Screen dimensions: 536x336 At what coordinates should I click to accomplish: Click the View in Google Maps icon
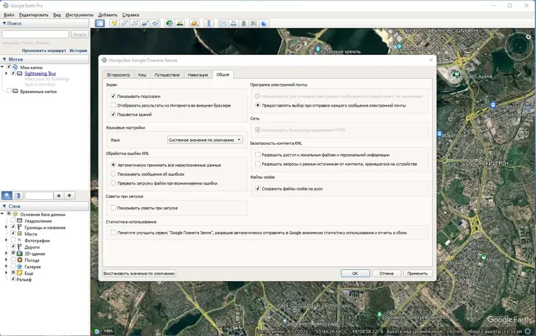254,23
